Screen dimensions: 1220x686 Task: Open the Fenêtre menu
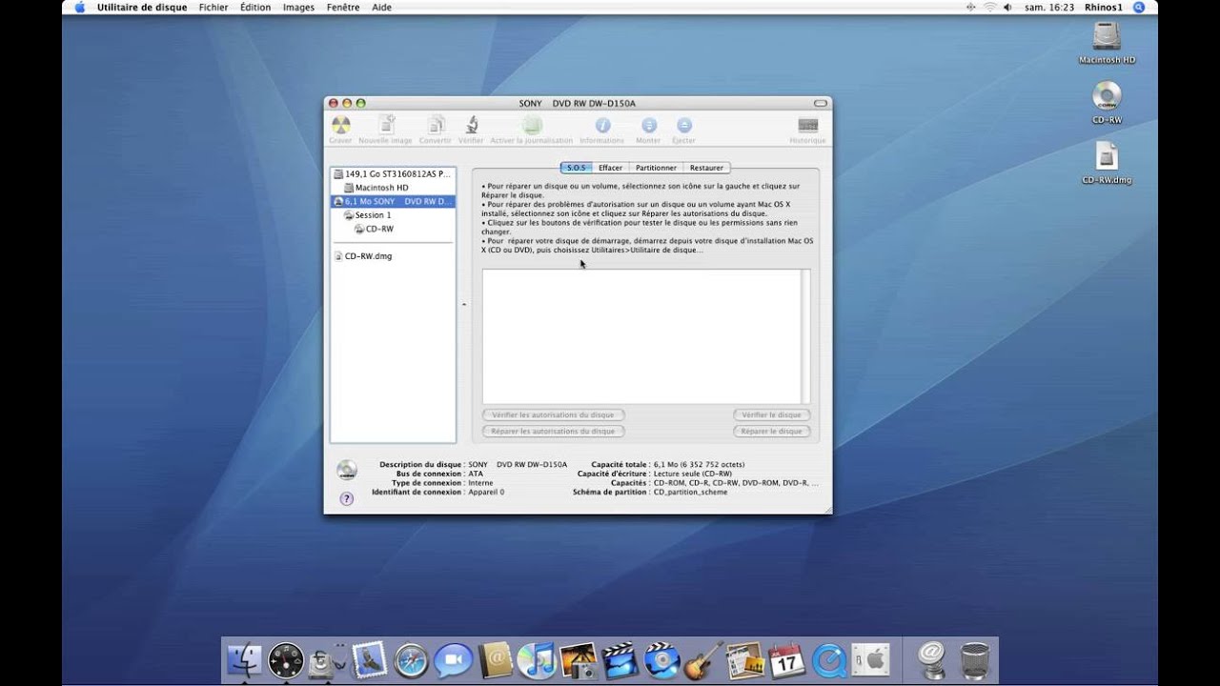click(343, 7)
